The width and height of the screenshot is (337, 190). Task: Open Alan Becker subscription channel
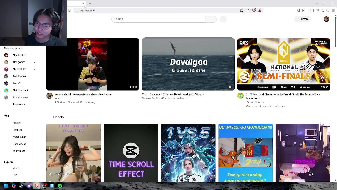[19, 55]
